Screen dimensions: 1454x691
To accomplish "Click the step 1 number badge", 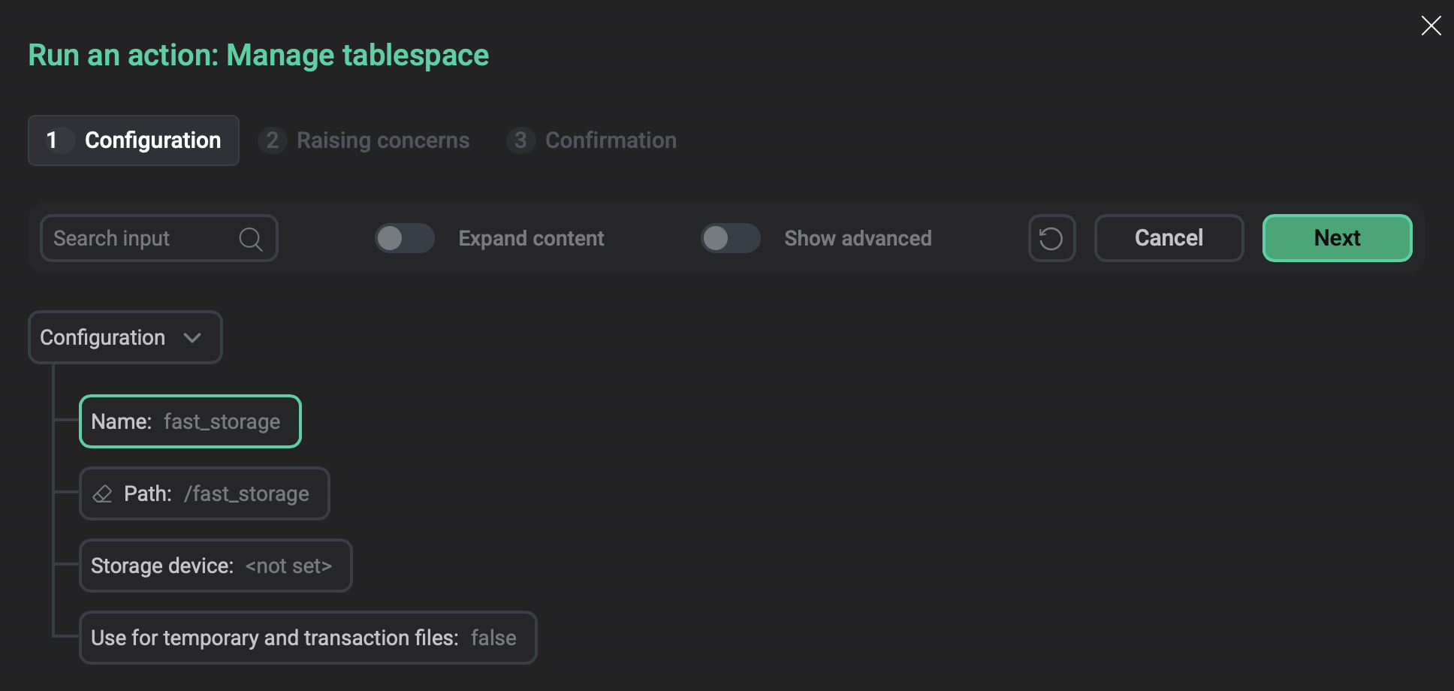I will tap(52, 140).
